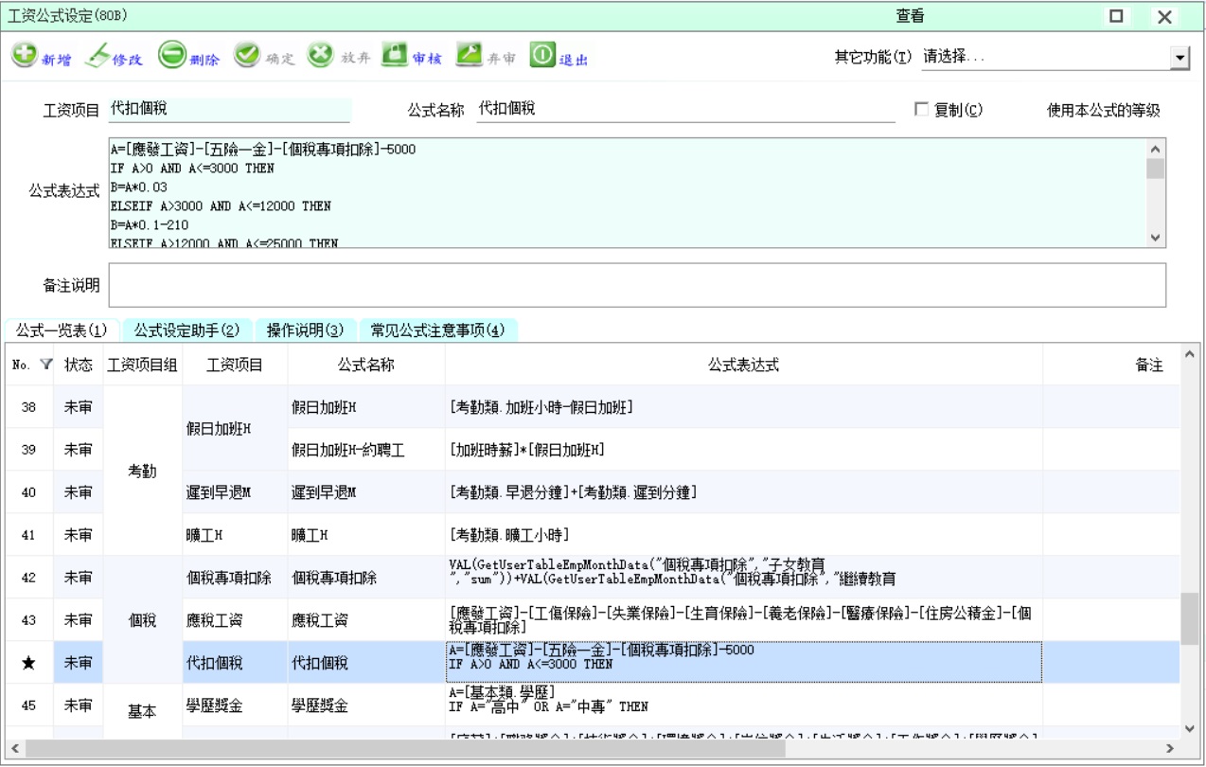The width and height of the screenshot is (1206, 767).
Task: Click the selected 代扣個稅 expression cell
Action: tap(743, 663)
